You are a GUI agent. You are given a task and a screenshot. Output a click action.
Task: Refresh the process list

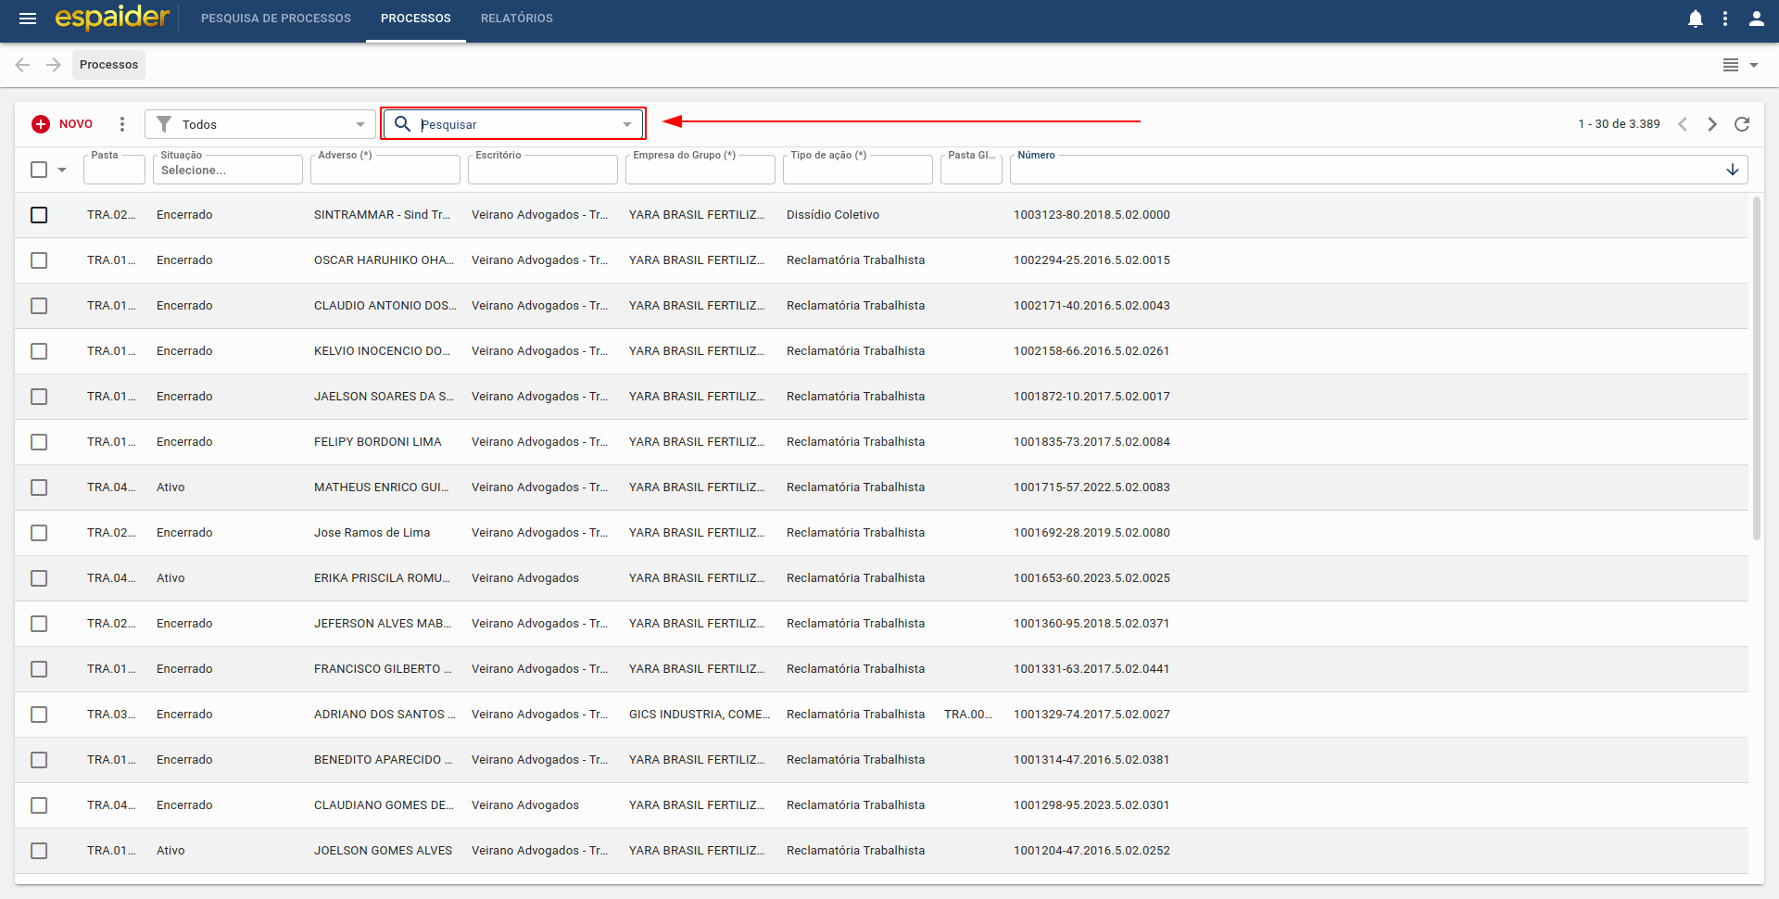[1742, 124]
